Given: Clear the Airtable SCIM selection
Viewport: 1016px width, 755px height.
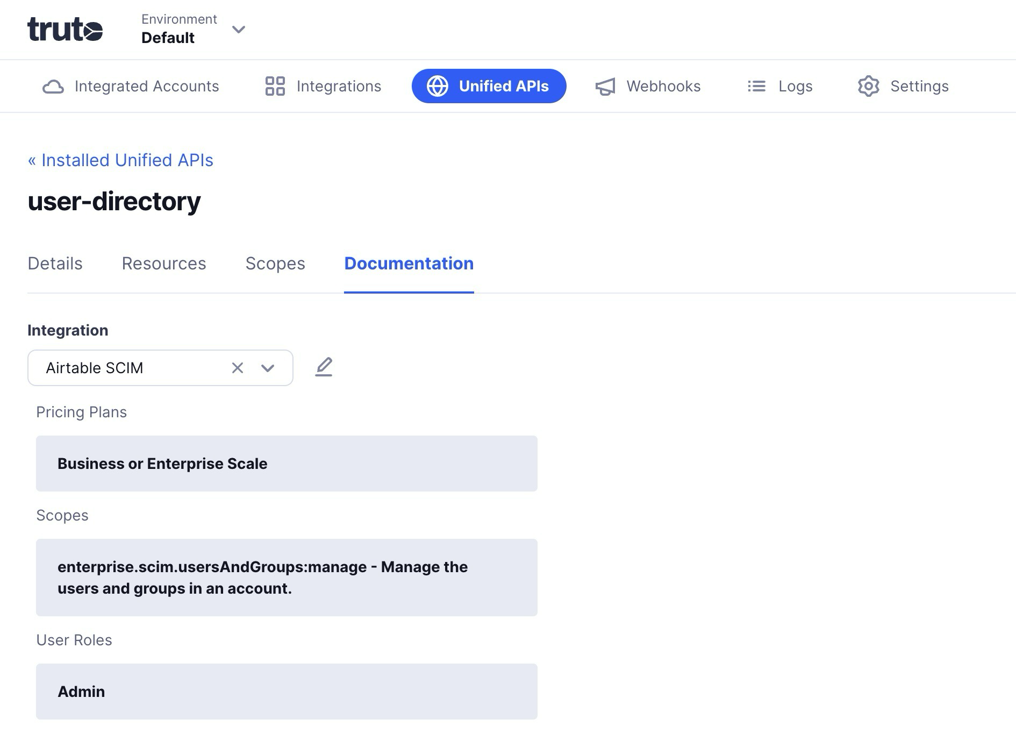Looking at the screenshot, I should click(238, 368).
